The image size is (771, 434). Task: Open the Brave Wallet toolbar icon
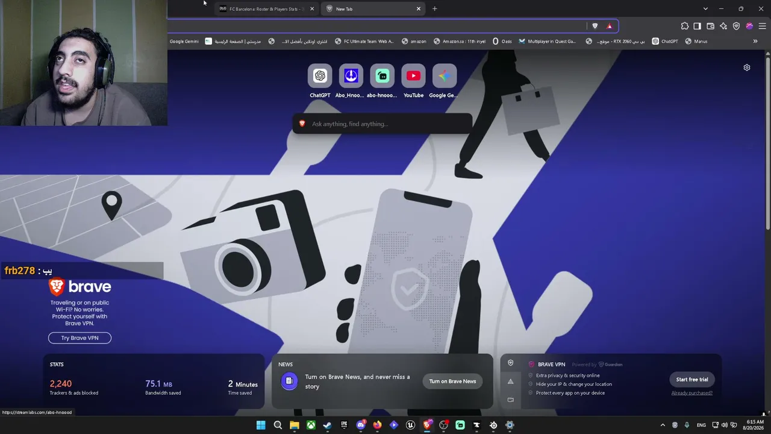point(711,26)
